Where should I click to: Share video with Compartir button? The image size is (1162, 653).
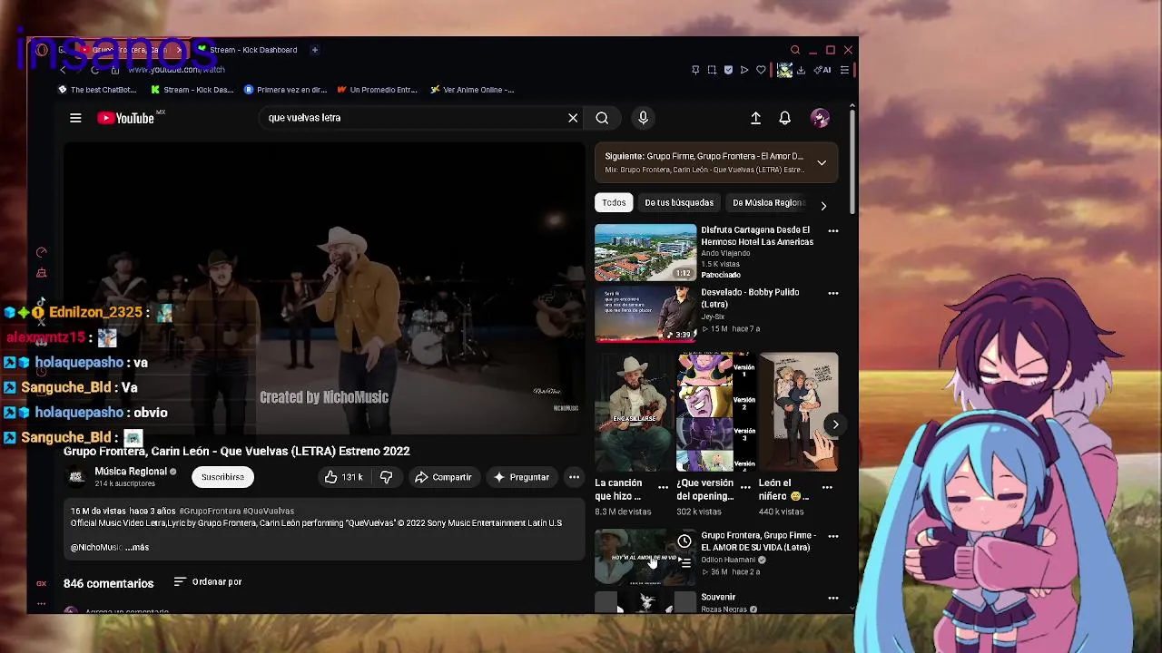coord(443,477)
